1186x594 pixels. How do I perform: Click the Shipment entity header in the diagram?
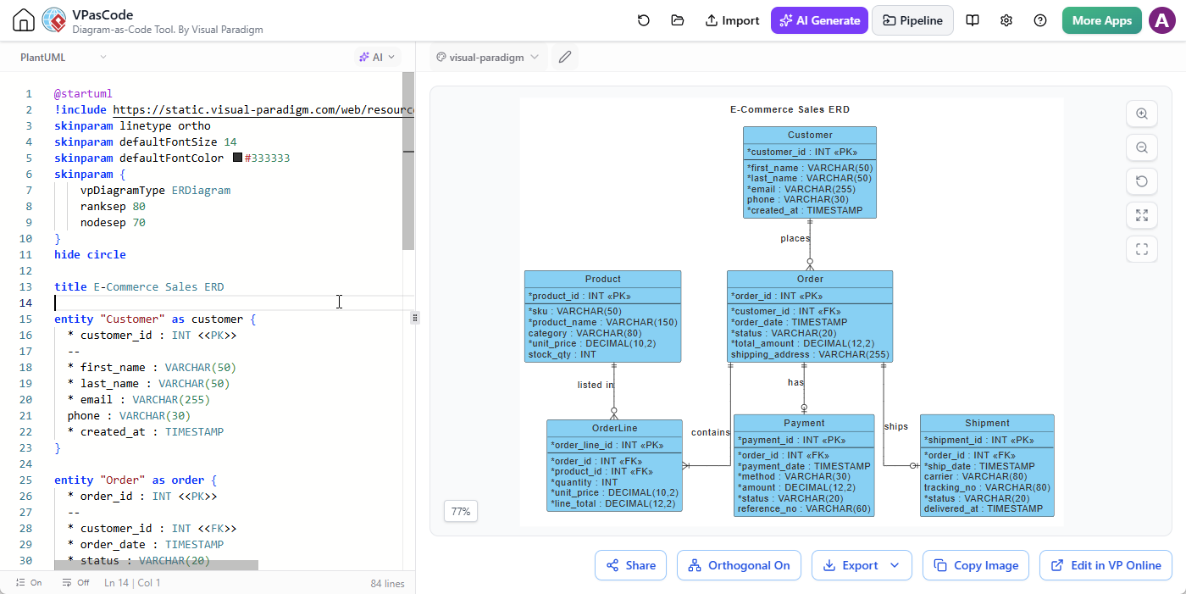point(987,423)
